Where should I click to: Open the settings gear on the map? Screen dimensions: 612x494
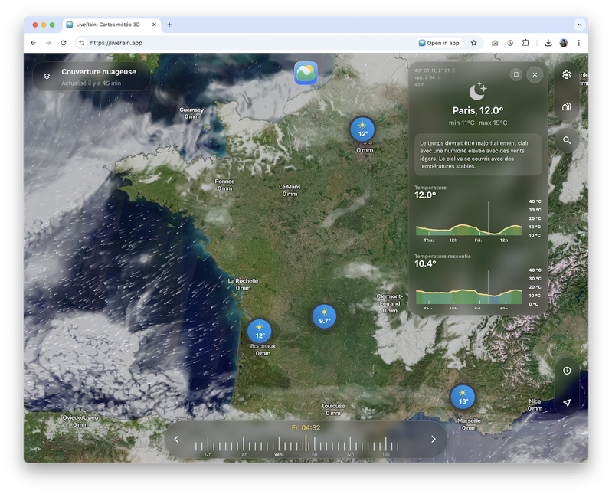(567, 75)
